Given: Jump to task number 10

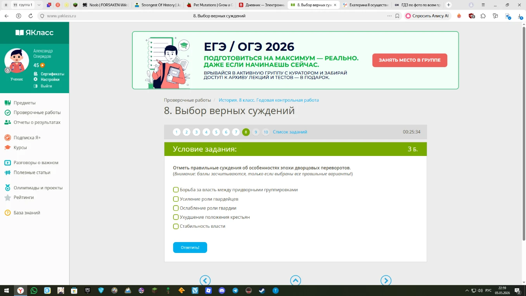Looking at the screenshot, I should (x=266, y=132).
